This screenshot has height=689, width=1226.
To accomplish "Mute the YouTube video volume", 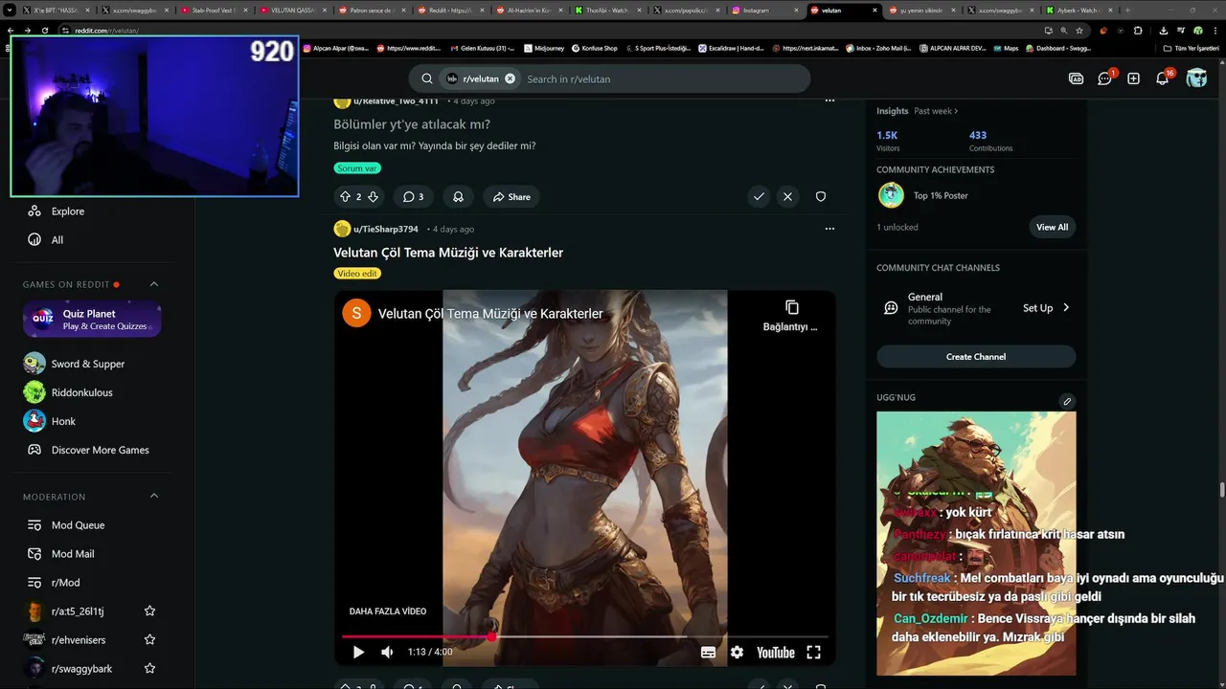I will coord(387,652).
